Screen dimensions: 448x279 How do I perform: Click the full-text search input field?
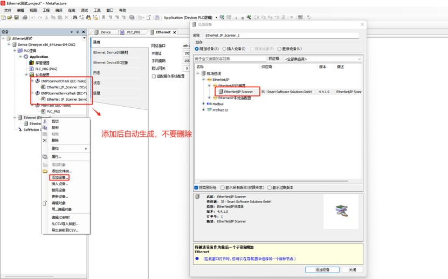click(230, 59)
